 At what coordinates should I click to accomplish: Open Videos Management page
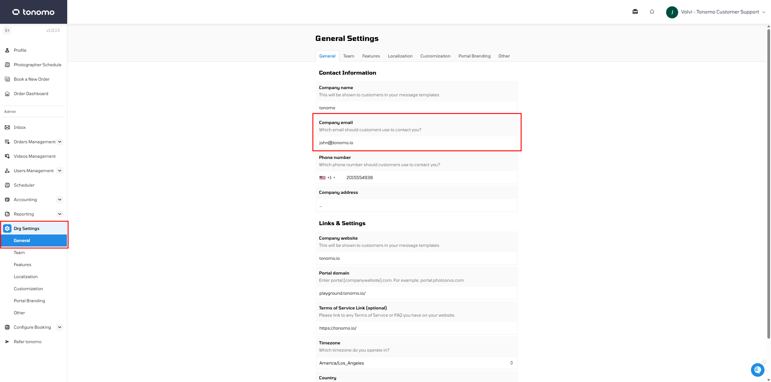(35, 156)
